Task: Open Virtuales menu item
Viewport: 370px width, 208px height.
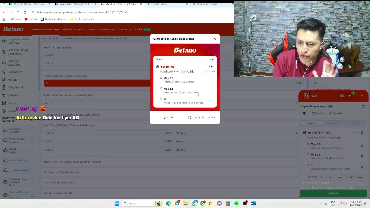Action: pyautogui.click(x=125, y=29)
